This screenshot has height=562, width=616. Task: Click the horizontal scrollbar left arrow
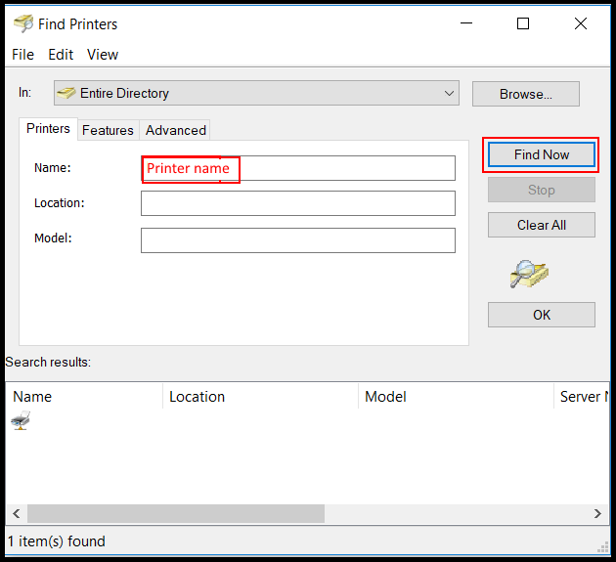click(x=17, y=514)
